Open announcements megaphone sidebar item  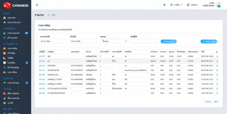pos(4,22)
